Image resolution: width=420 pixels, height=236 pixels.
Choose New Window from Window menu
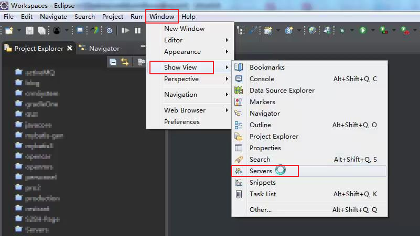[190, 29]
